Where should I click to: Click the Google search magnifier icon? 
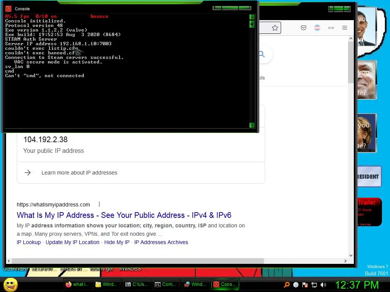(262, 54)
